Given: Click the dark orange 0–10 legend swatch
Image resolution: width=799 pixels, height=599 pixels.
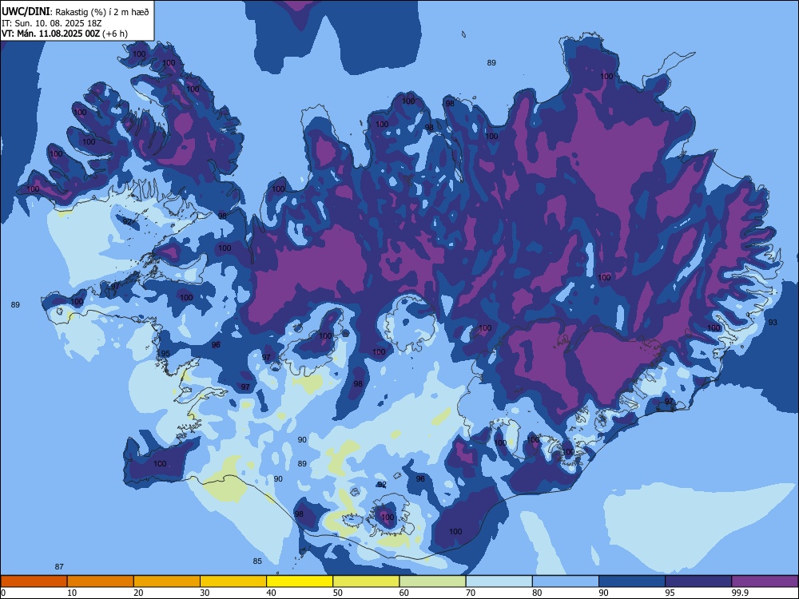Looking at the screenshot, I should click(34, 581).
